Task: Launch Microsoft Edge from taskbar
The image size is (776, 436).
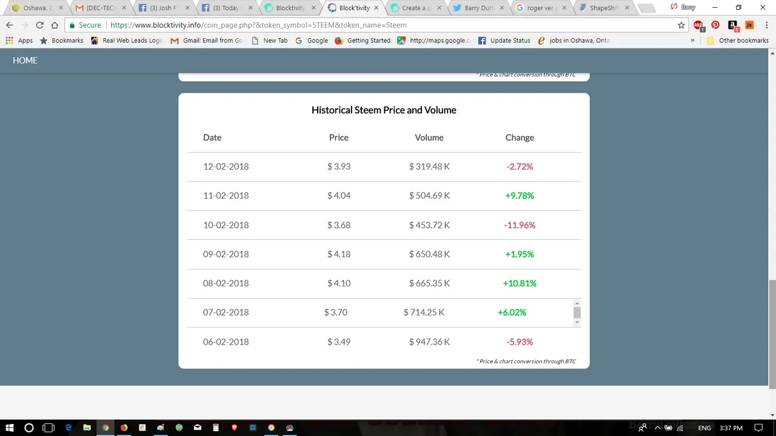Action: pos(69,428)
